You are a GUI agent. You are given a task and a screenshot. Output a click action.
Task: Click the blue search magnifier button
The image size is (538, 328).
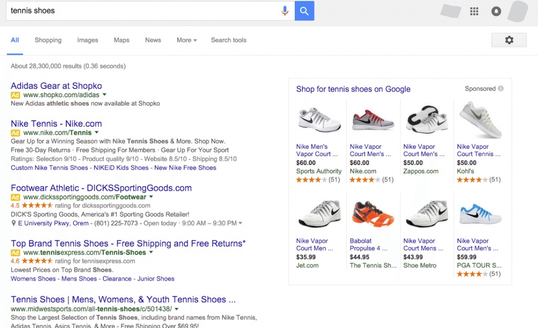click(304, 11)
